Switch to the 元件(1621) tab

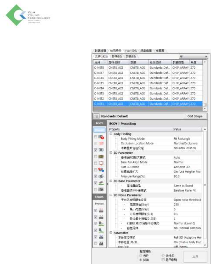tap(101, 56)
